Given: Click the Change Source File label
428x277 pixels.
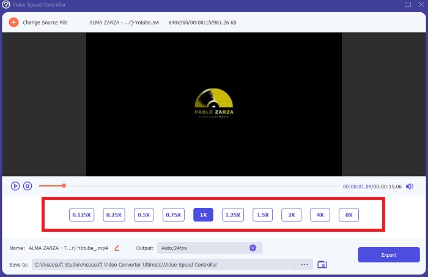Looking at the screenshot, I should 45,23.
